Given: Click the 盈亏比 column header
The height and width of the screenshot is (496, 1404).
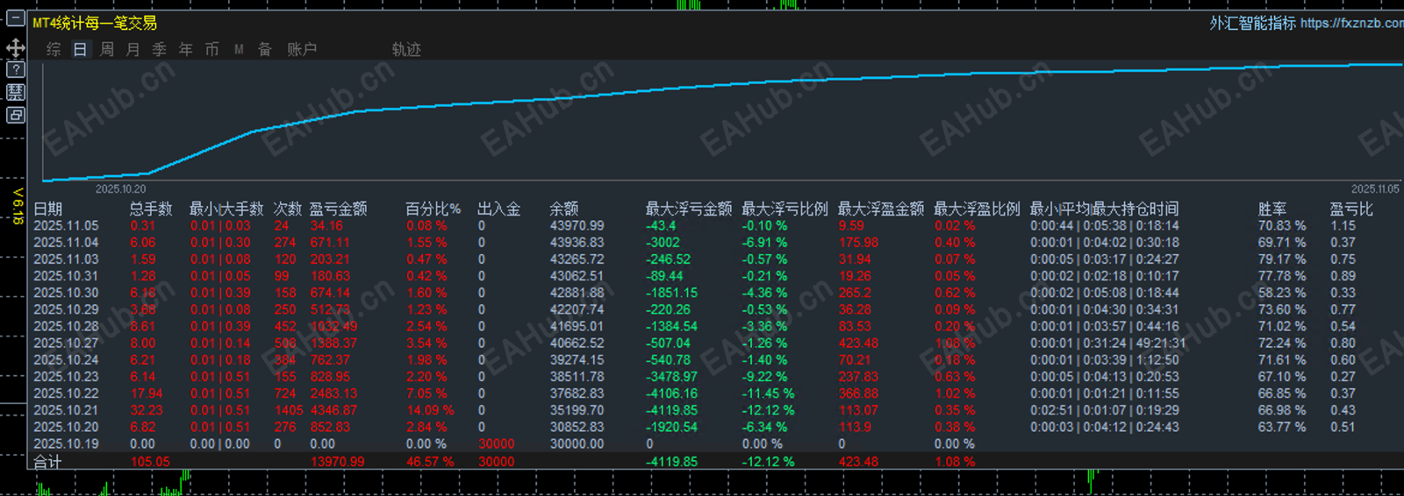Looking at the screenshot, I should coord(1351,209).
